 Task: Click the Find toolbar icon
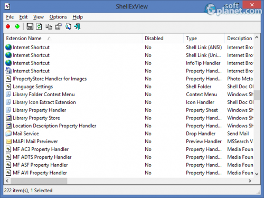click(68, 26)
